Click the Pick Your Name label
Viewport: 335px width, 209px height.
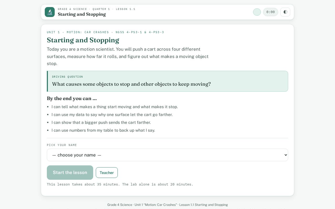(x=62, y=145)
